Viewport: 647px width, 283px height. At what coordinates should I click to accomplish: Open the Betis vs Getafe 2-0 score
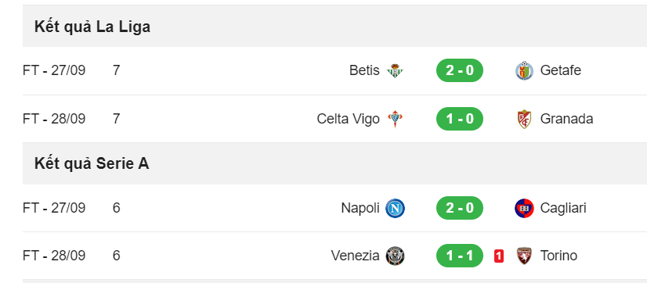tap(460, 70)
